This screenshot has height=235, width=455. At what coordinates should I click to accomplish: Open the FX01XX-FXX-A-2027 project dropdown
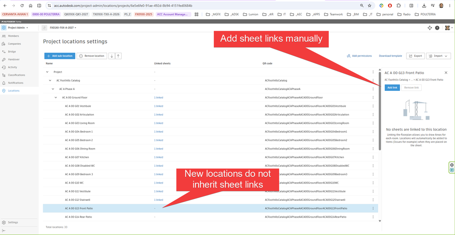[63, 28]
